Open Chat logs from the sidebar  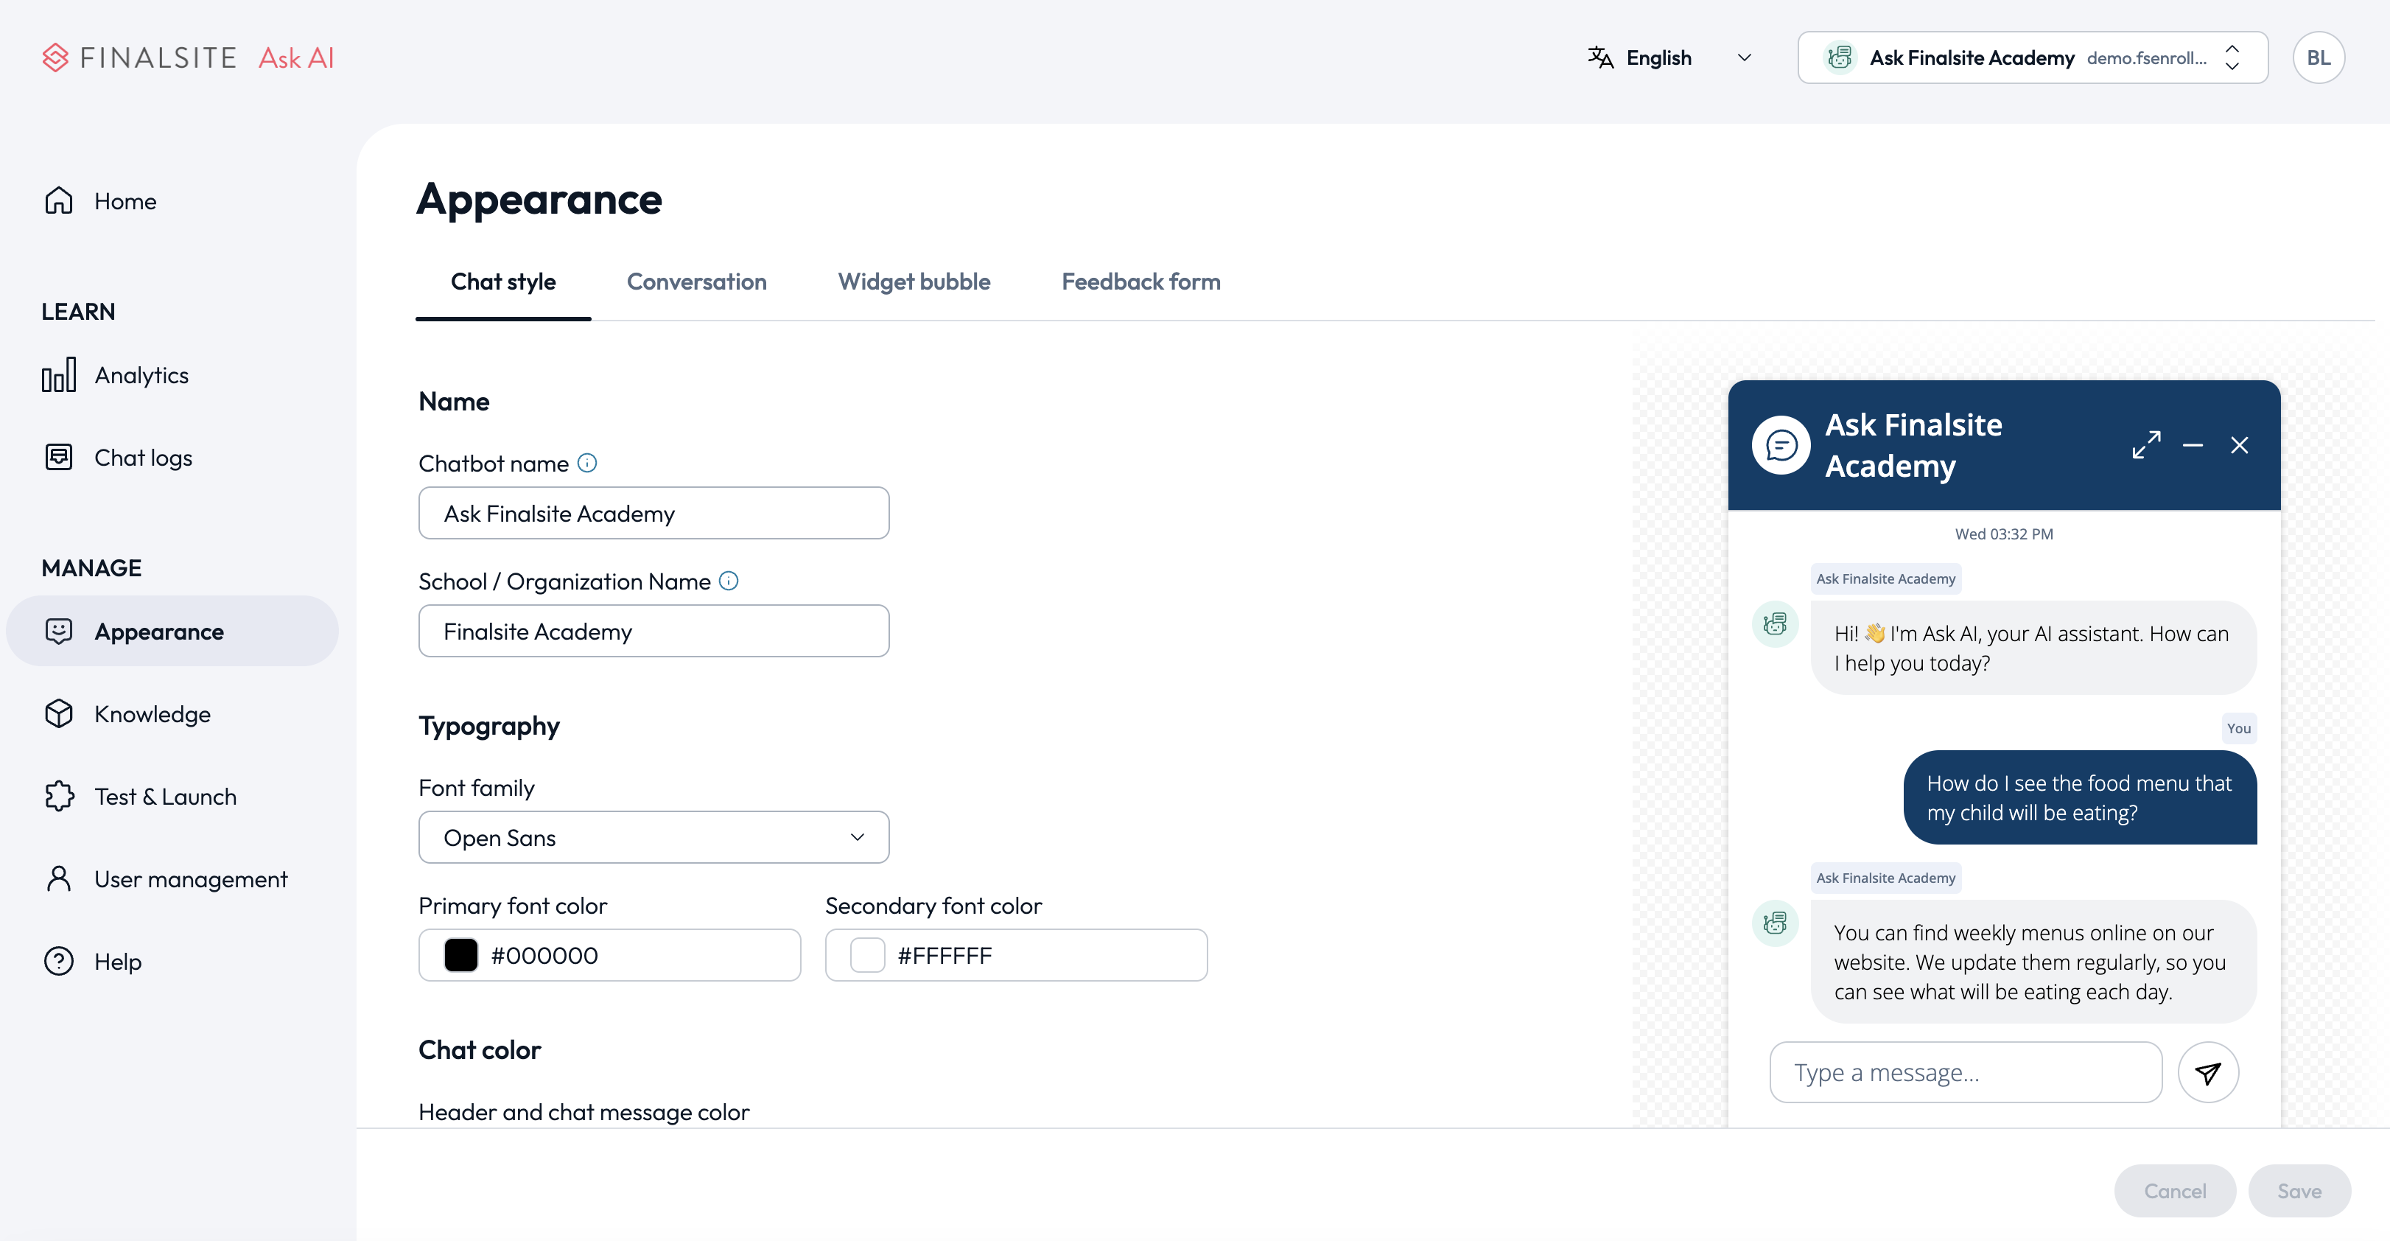(x=172, y=457)
